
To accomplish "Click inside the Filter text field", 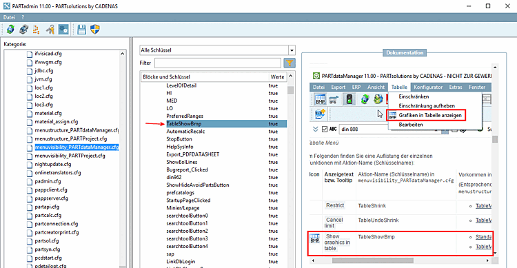I will click(x=218, y=63).
